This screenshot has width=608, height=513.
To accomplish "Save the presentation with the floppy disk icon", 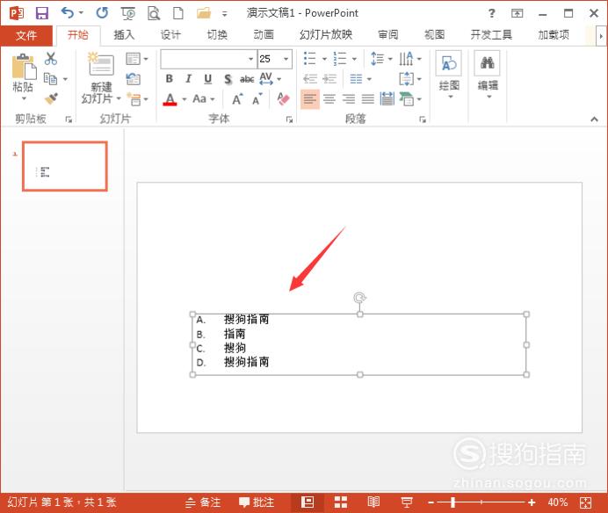I will click(x=42, y=13).
